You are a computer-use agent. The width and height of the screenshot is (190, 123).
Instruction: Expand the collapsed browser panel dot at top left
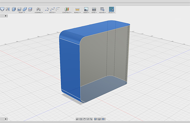pos(6,16)
